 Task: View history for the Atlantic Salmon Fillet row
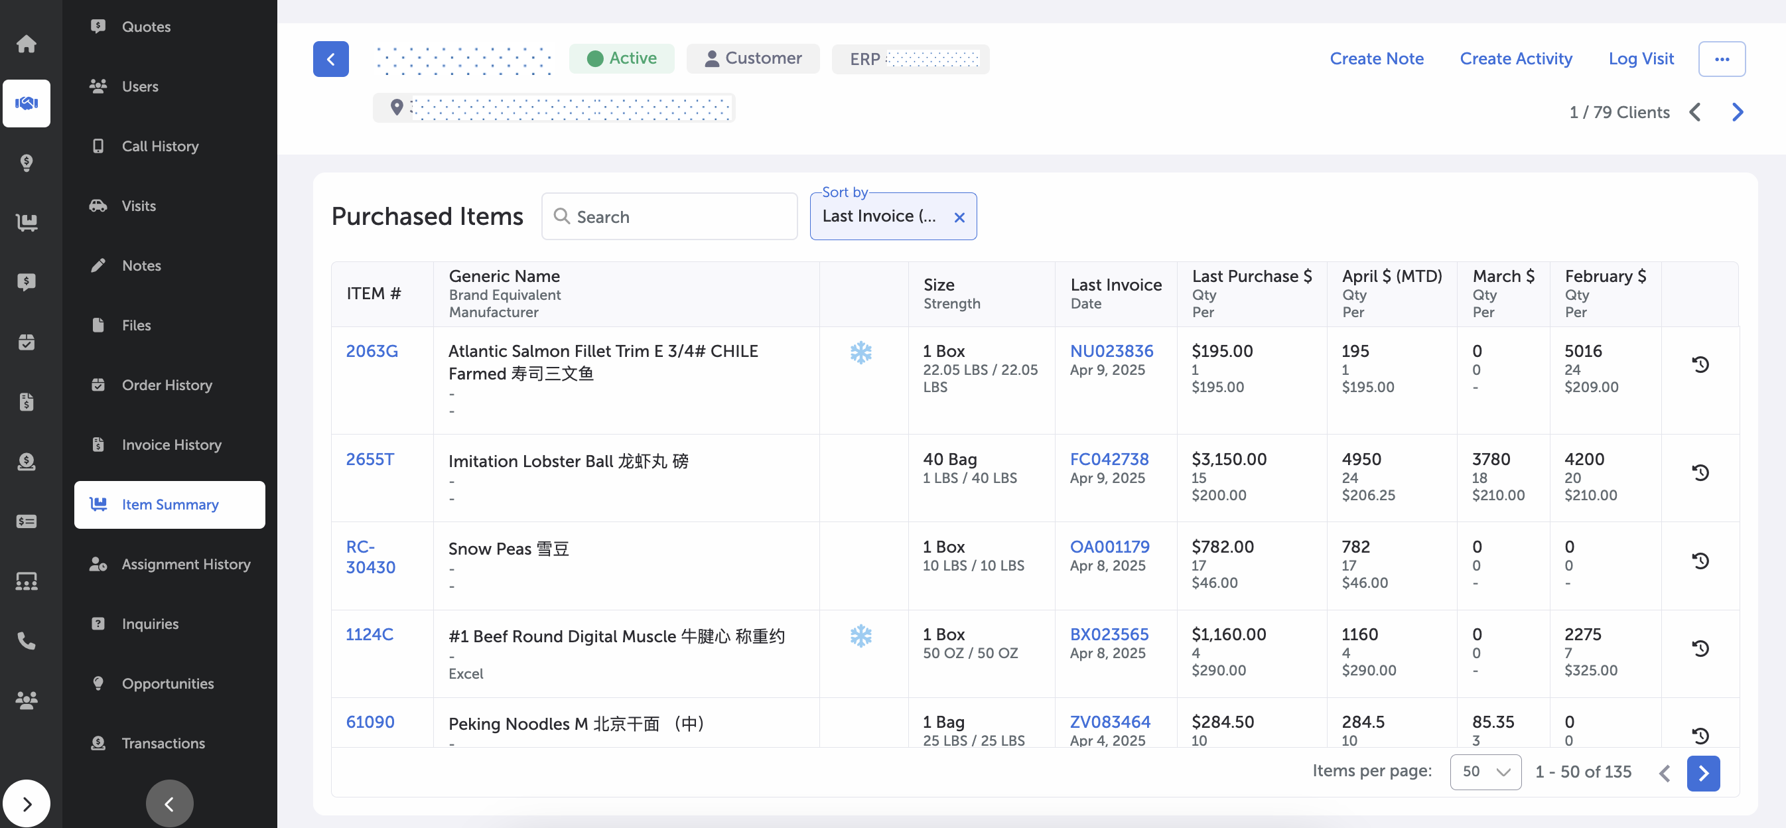[x=1700, y=364]
